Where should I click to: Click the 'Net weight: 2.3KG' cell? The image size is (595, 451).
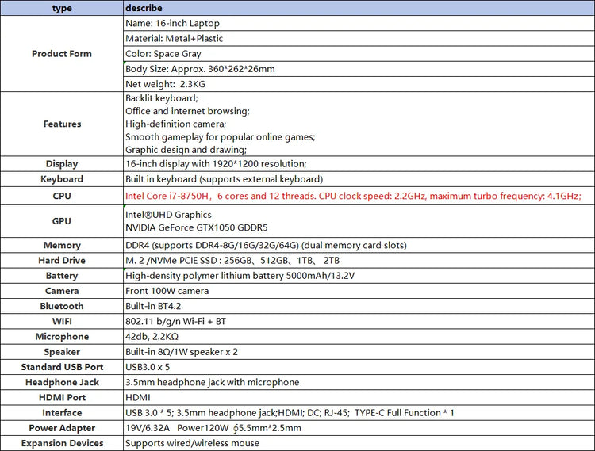[x=164, y=84]
